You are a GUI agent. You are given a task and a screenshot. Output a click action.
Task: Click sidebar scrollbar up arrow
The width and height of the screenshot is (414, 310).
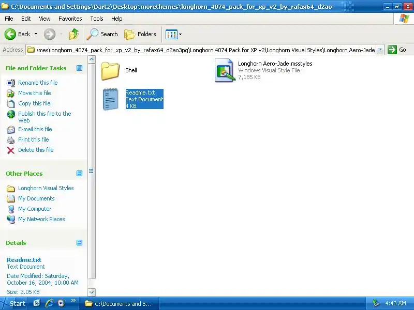(x=92, y=60)
